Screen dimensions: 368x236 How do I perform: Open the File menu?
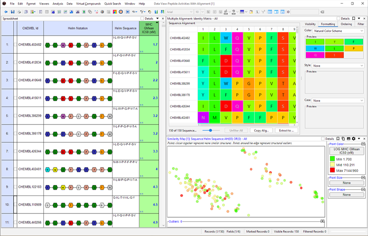pyautogui.click(x=12, y=4)
